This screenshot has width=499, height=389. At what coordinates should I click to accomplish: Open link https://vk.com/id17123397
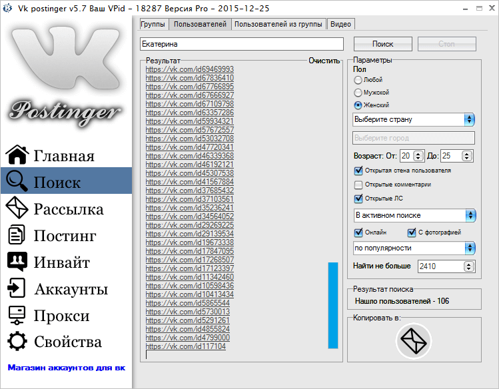(x=190, y=268)
